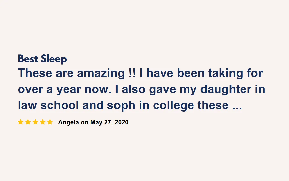Screen dimensions: 289x181
Task: Click the year 2020 in byline
Action: coord(122,122)
